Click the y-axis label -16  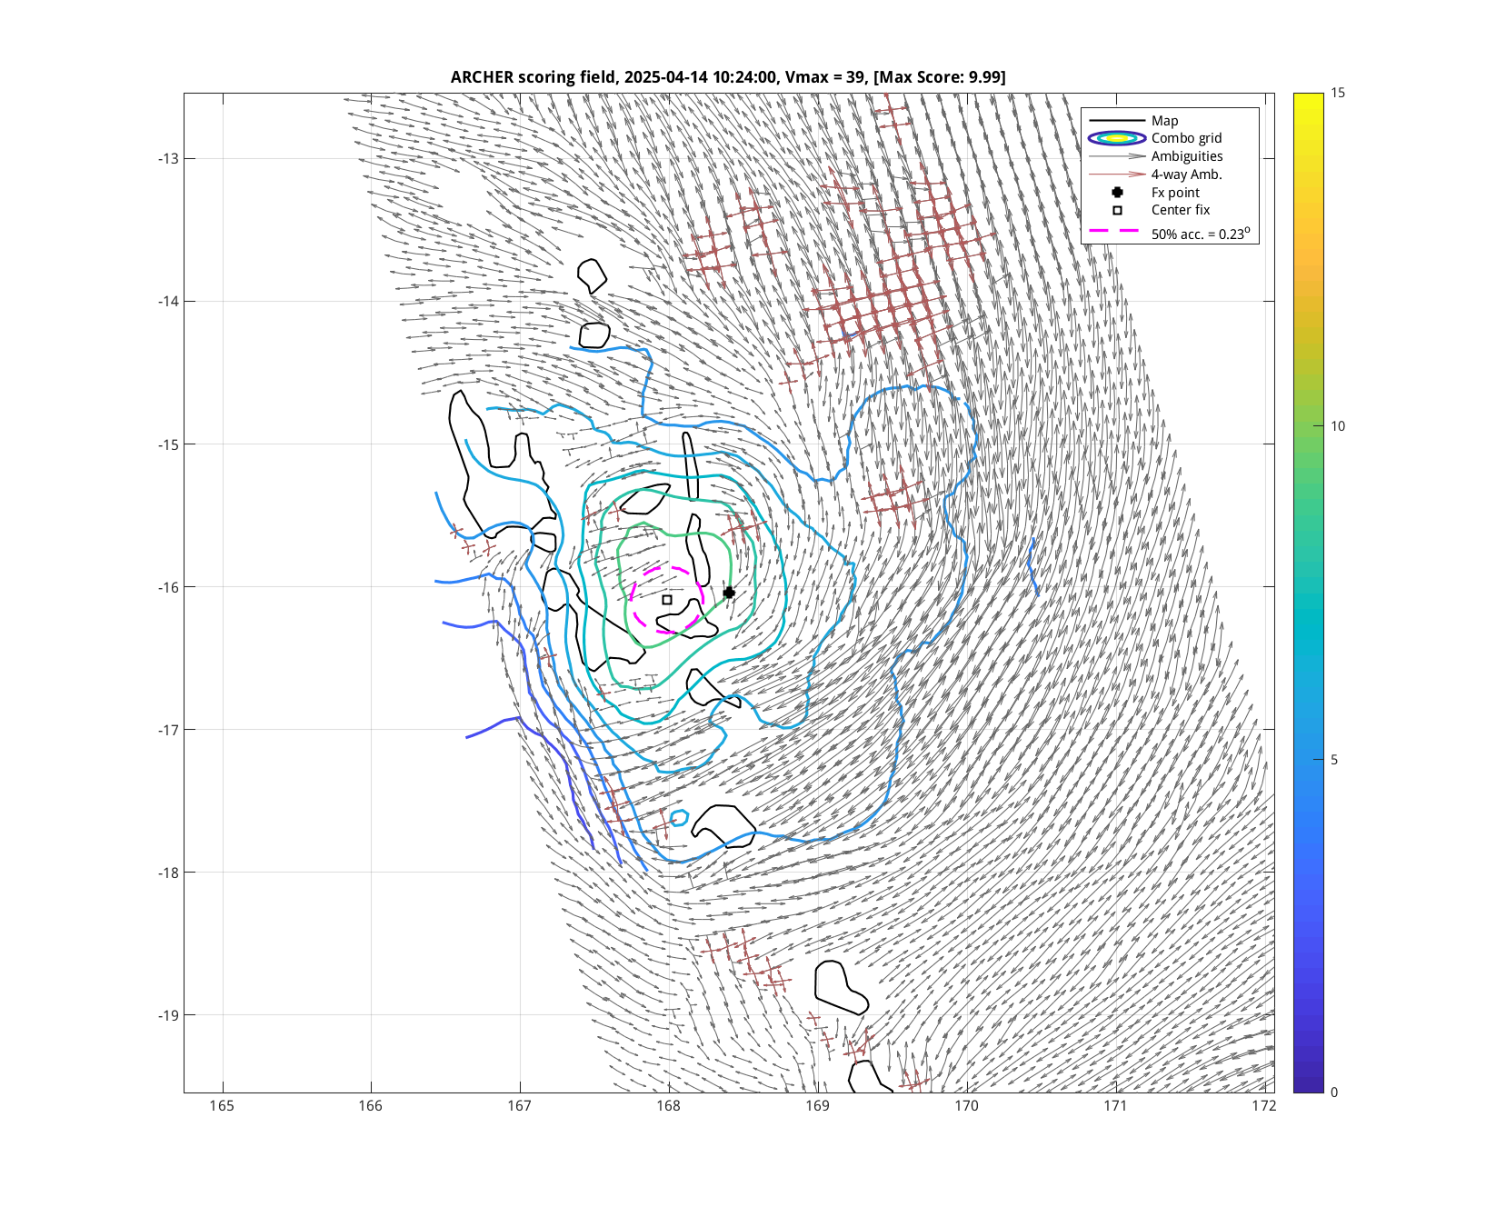[x=168, y=587]
